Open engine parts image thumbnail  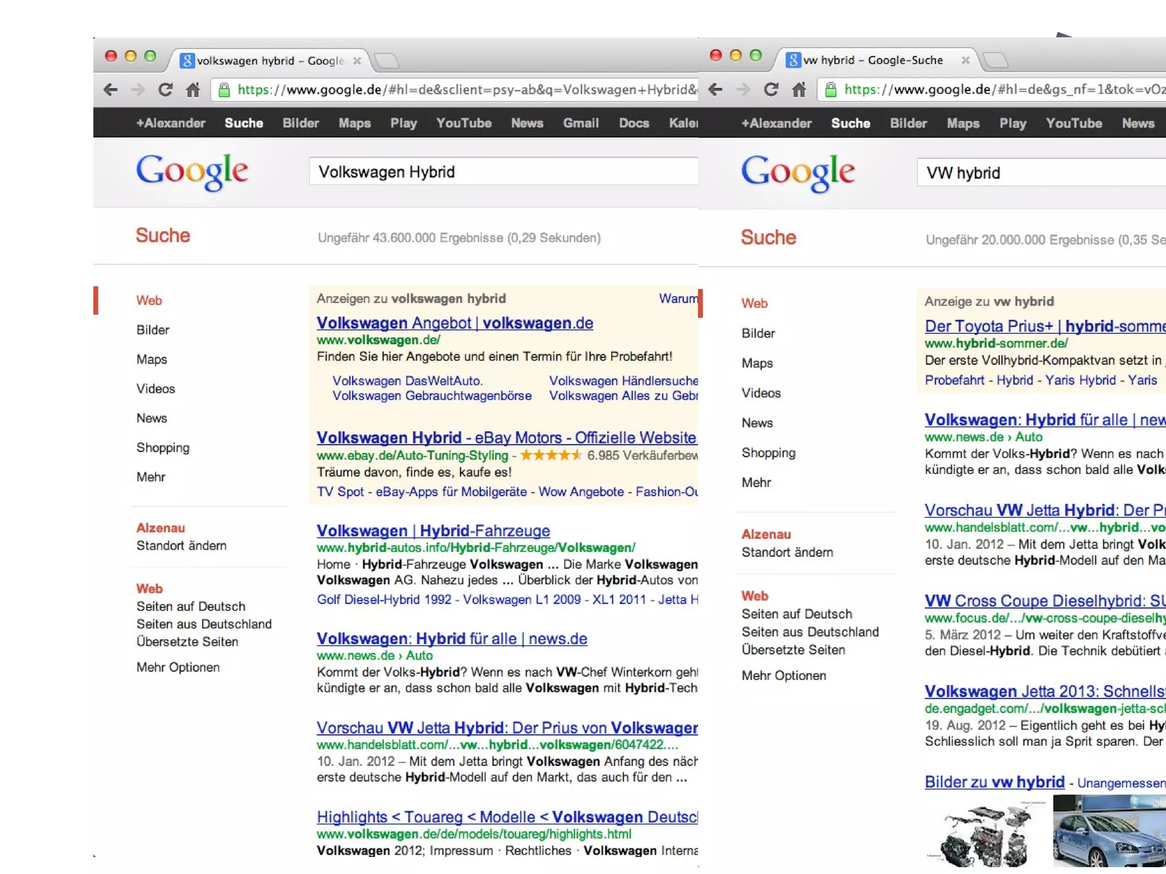(x=986, y=834)
